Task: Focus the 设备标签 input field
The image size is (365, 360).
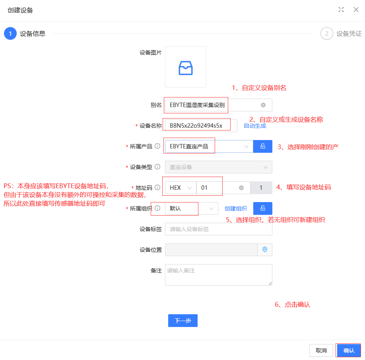Action: click(x=218, y=229)
